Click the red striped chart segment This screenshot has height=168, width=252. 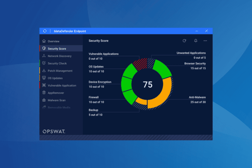(x=141, y=64)
